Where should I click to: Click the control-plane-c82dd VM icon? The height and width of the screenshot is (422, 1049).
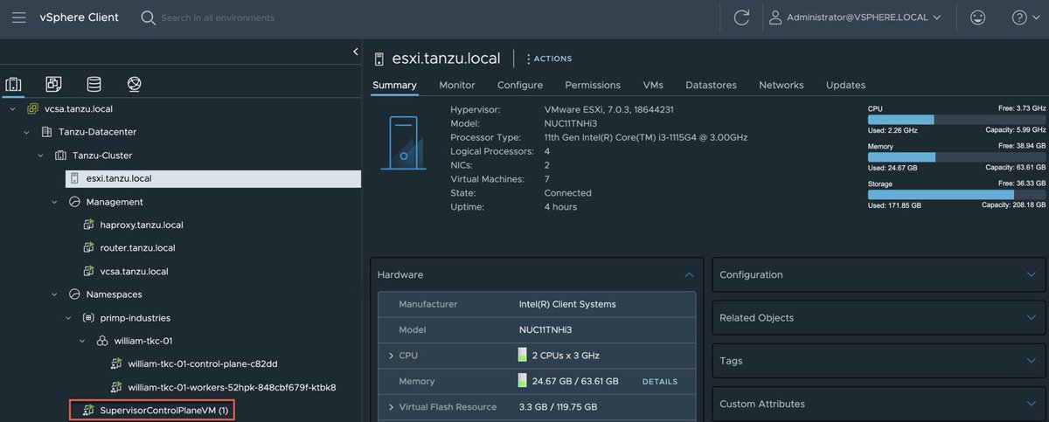(116, 364)
